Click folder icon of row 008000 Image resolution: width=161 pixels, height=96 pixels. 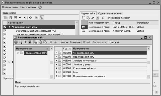60,57
